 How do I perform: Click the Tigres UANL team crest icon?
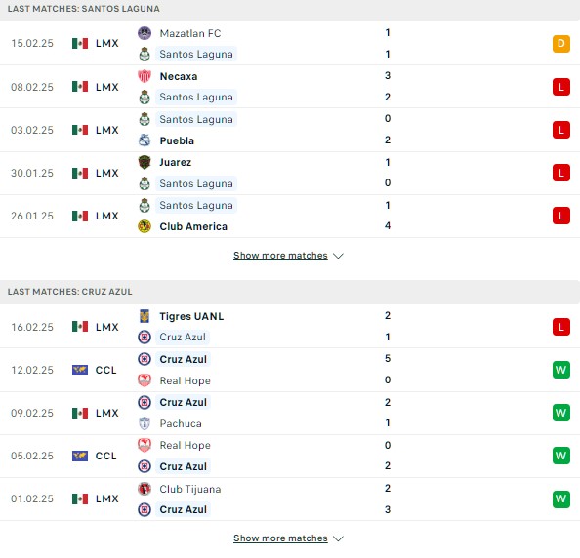coord(145,316)
